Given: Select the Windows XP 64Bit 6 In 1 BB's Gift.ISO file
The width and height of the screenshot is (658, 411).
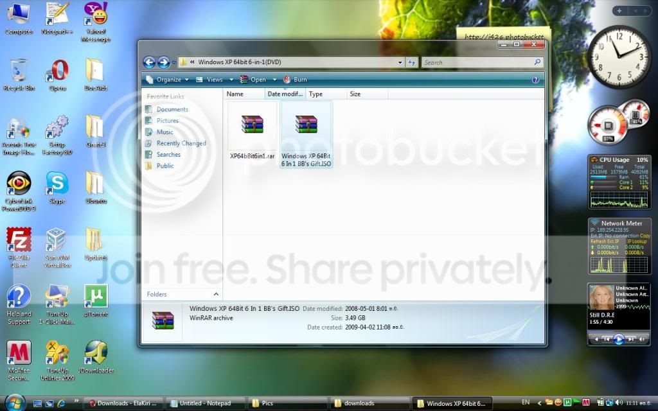Looking at the screenshot, I should [306, 135].
